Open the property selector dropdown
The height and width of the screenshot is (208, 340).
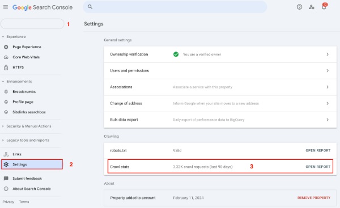click(x=32, y=24)
